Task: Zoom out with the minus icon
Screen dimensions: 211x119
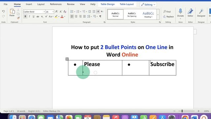Action: (x=174, y=111)
